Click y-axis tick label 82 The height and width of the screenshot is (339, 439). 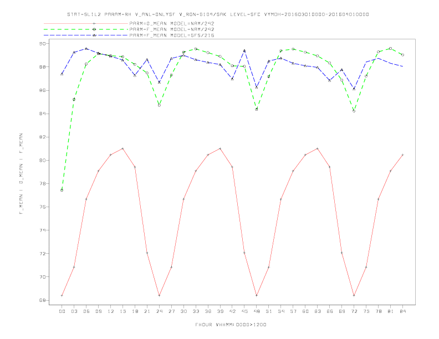[43, 137]
